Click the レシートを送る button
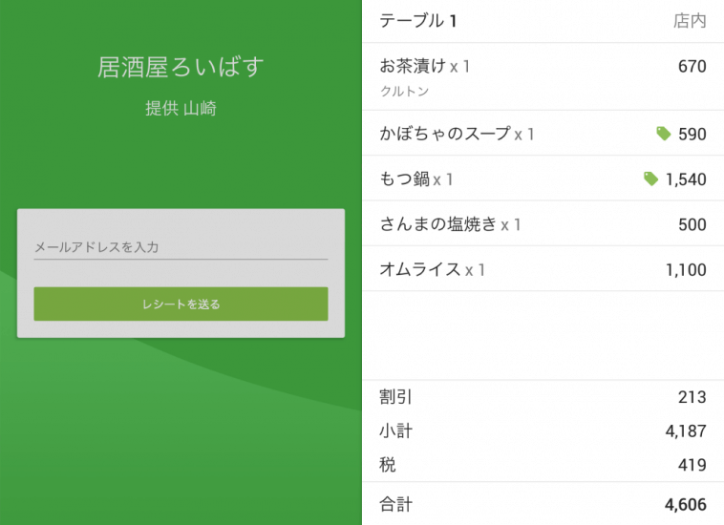724x525 pixels. [181, 304]
